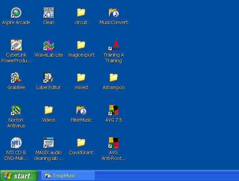Select the circuit folder

tap(81, 13)
